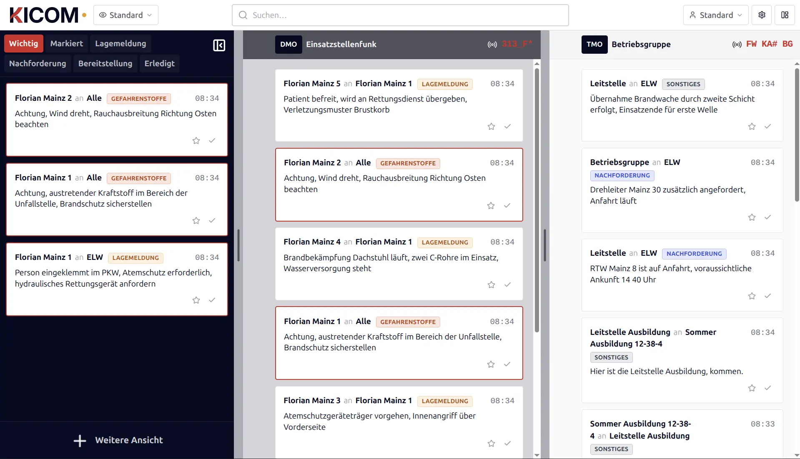The width and height of the screenshot is (800, 459).
Task: Mark 'Brandbekämpfung Dachstuhl' message done
Action: [507, 284]
